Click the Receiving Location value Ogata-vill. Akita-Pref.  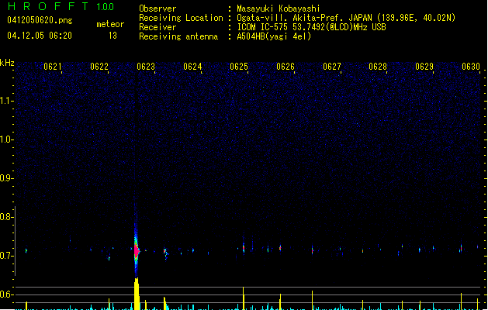pyautogui.click(x=289, y=18)
